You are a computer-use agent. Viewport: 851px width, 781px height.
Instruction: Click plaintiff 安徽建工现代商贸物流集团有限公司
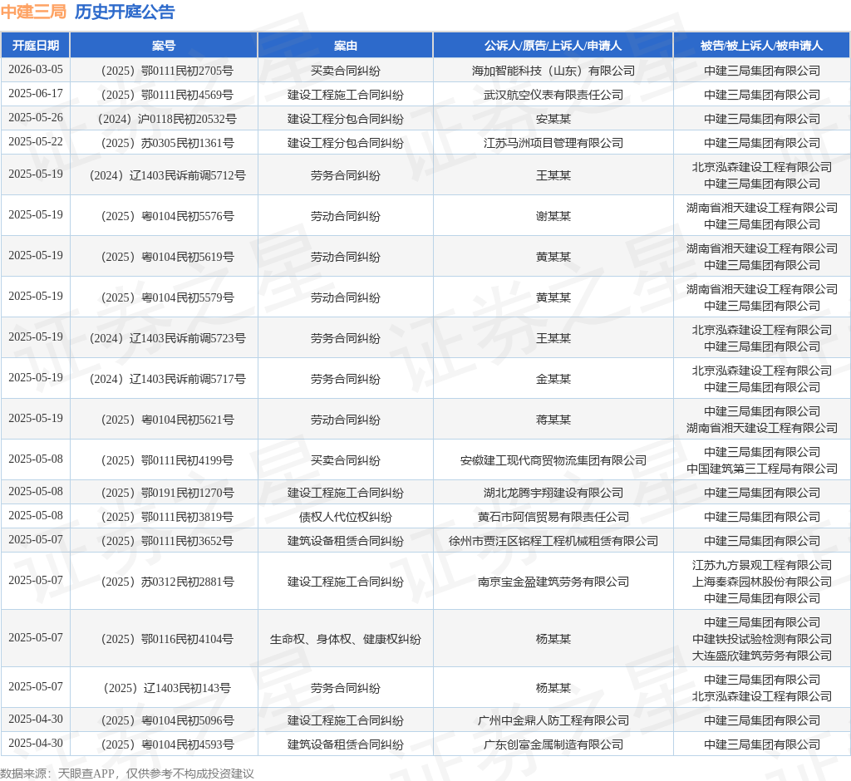[x=553, y=460]
